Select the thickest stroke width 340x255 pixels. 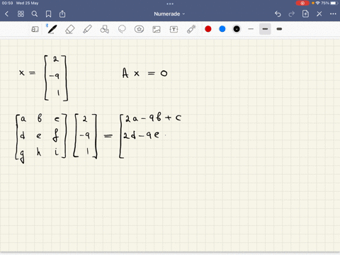pos(279,29)
